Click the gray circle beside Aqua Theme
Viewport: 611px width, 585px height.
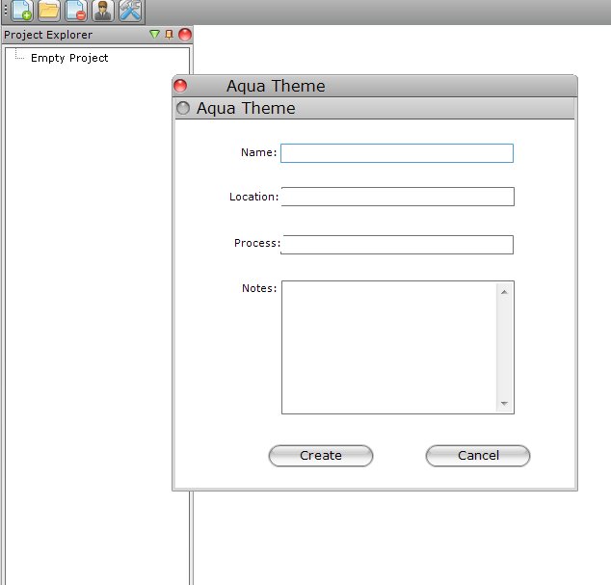(183, 108)
